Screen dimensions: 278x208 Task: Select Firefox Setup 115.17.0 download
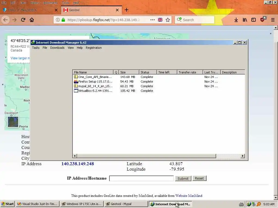159,82
